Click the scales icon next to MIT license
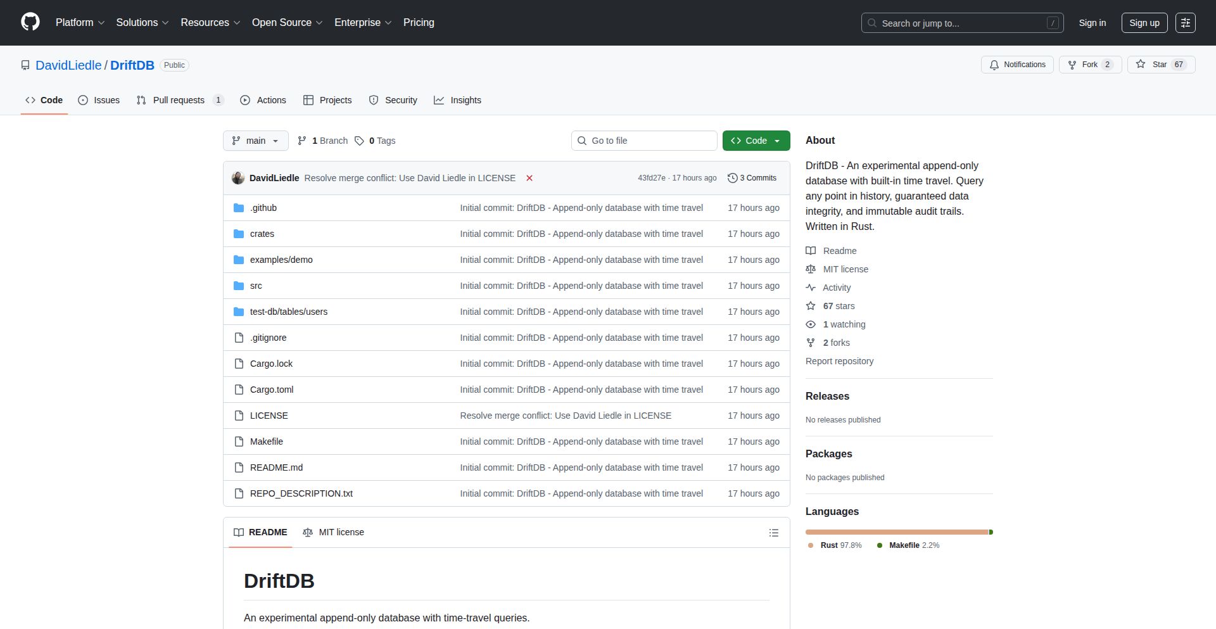The width and height of the screenshot is (1216, 629). (x=811, y=269)
